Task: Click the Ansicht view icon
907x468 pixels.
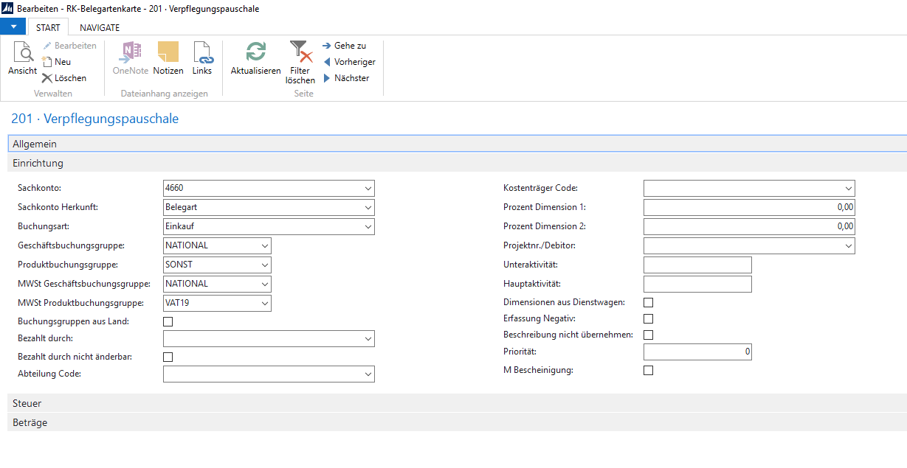Action: (x=22, y=54)
